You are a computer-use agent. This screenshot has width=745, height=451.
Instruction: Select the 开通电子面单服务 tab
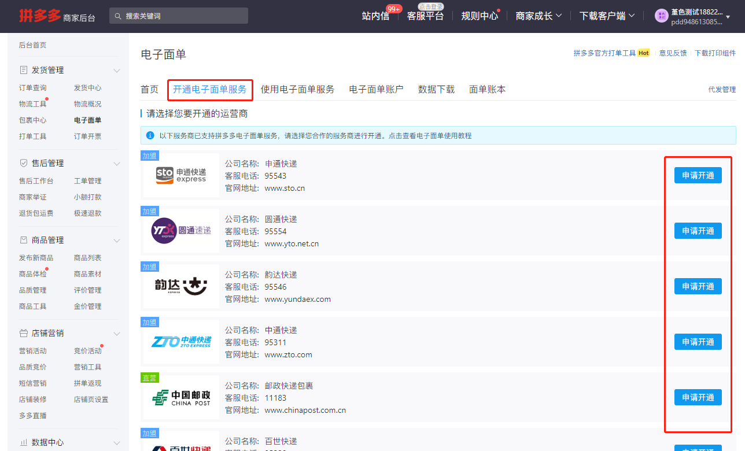coord(210,90)
